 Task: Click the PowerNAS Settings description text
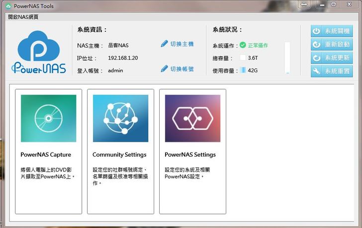coord(187,173)
